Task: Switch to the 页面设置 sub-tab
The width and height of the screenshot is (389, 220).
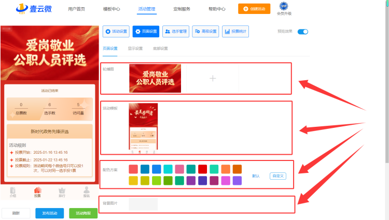Action: pyautogui.click(x=110, y=49)
